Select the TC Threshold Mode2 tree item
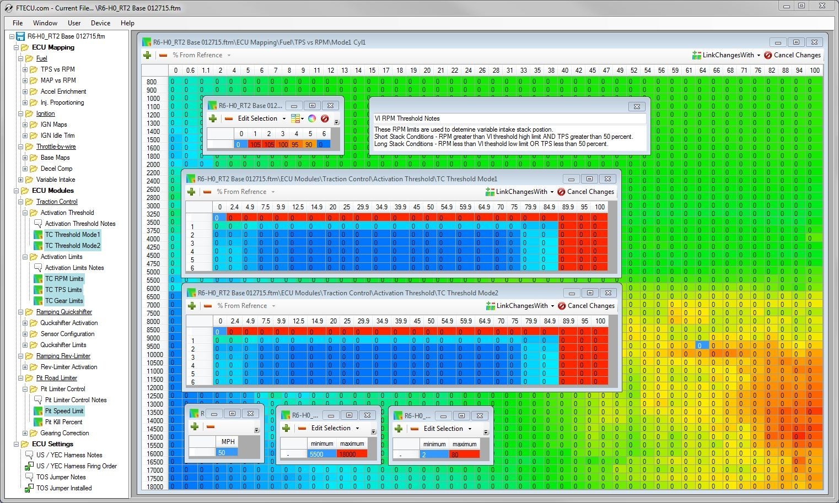The height and width of the screenshot is (503, 839). (72, 246)
